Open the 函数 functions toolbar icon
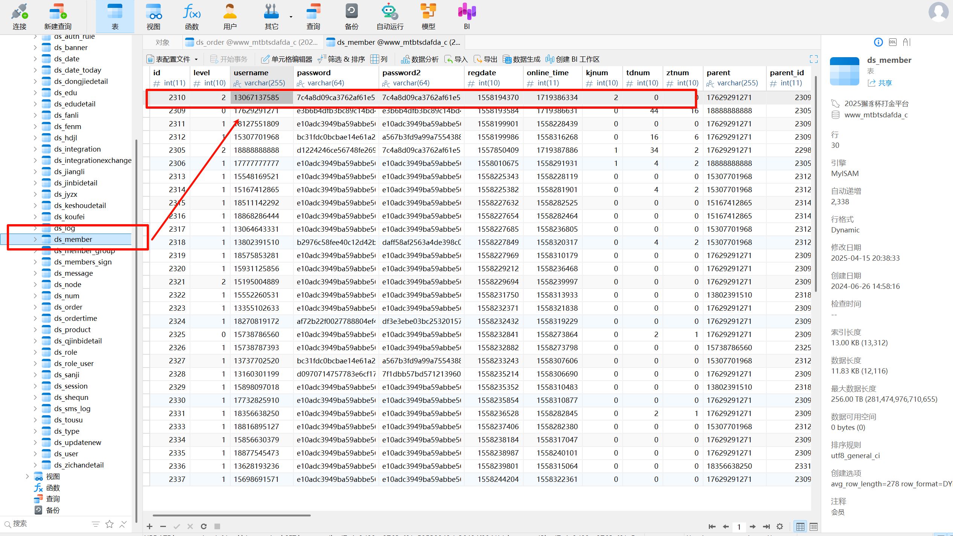The width and height of the screenshot is (953, 536). click(x=192, y=17)
